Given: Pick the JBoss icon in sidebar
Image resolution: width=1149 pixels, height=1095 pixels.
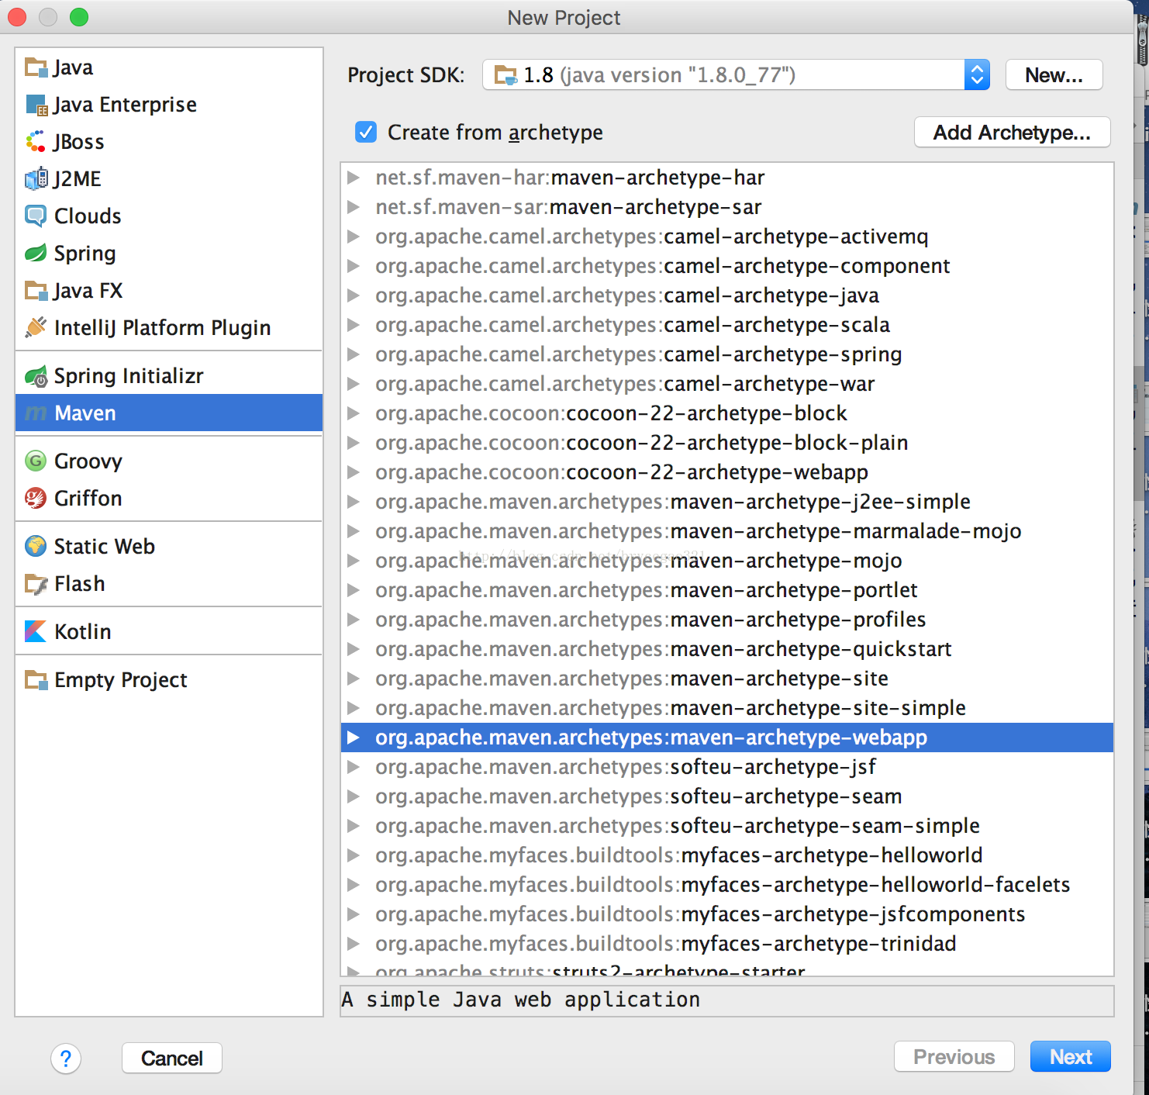Looking at the screenshot, I should point(36,142).
